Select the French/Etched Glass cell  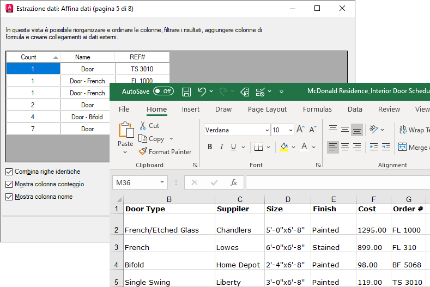pyautogui.click(x=169, y=224)
